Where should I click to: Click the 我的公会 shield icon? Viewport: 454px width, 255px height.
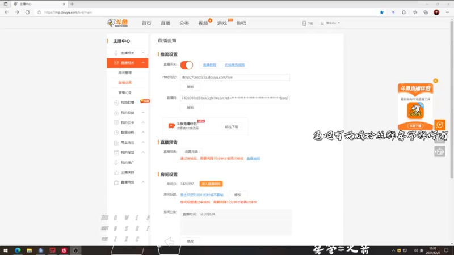(x=116, y=122)
